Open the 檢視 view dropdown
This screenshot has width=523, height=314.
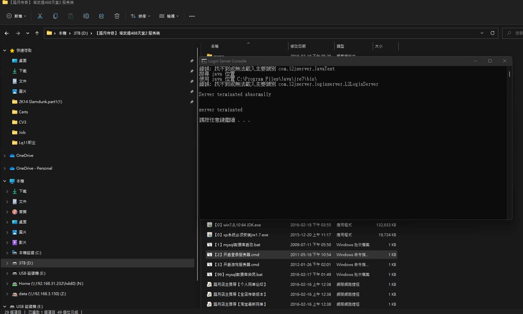[x=169, y=16]
